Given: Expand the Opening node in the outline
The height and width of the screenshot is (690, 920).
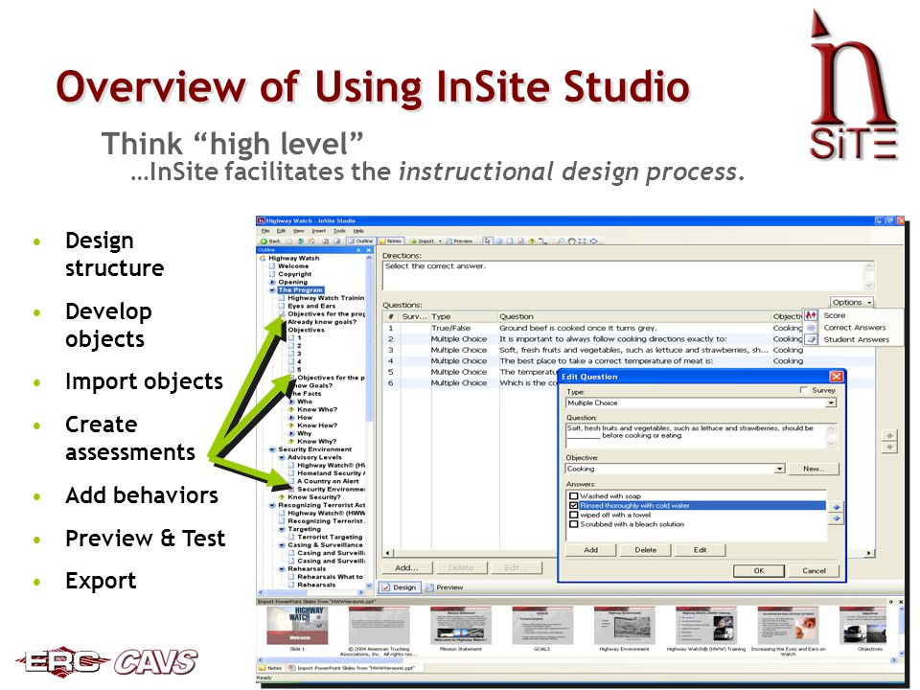Looking at the screenshot, I should pyautogui.click(x=272, y=282).
